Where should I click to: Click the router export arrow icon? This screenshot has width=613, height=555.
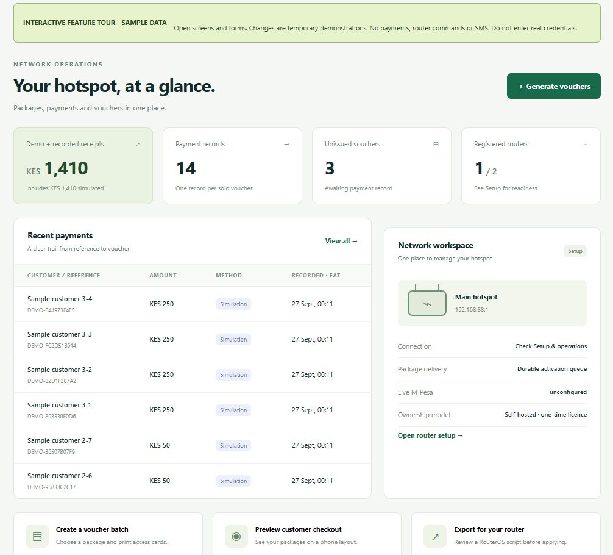pyautogui.click(x=435, y=536)
